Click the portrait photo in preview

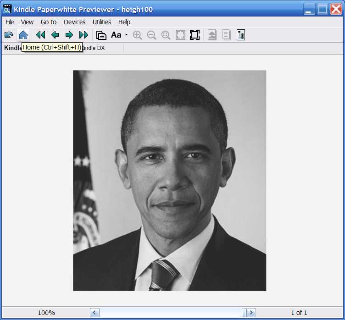pyautogui.click(x=169, y=181)
